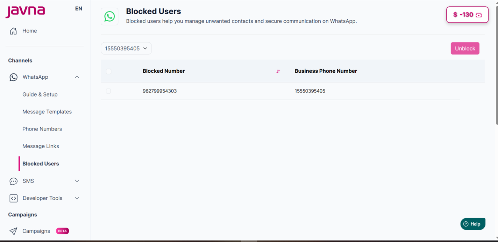
Task: Collapse the WhatsApp menu chevron
Action: pos(77,77)
